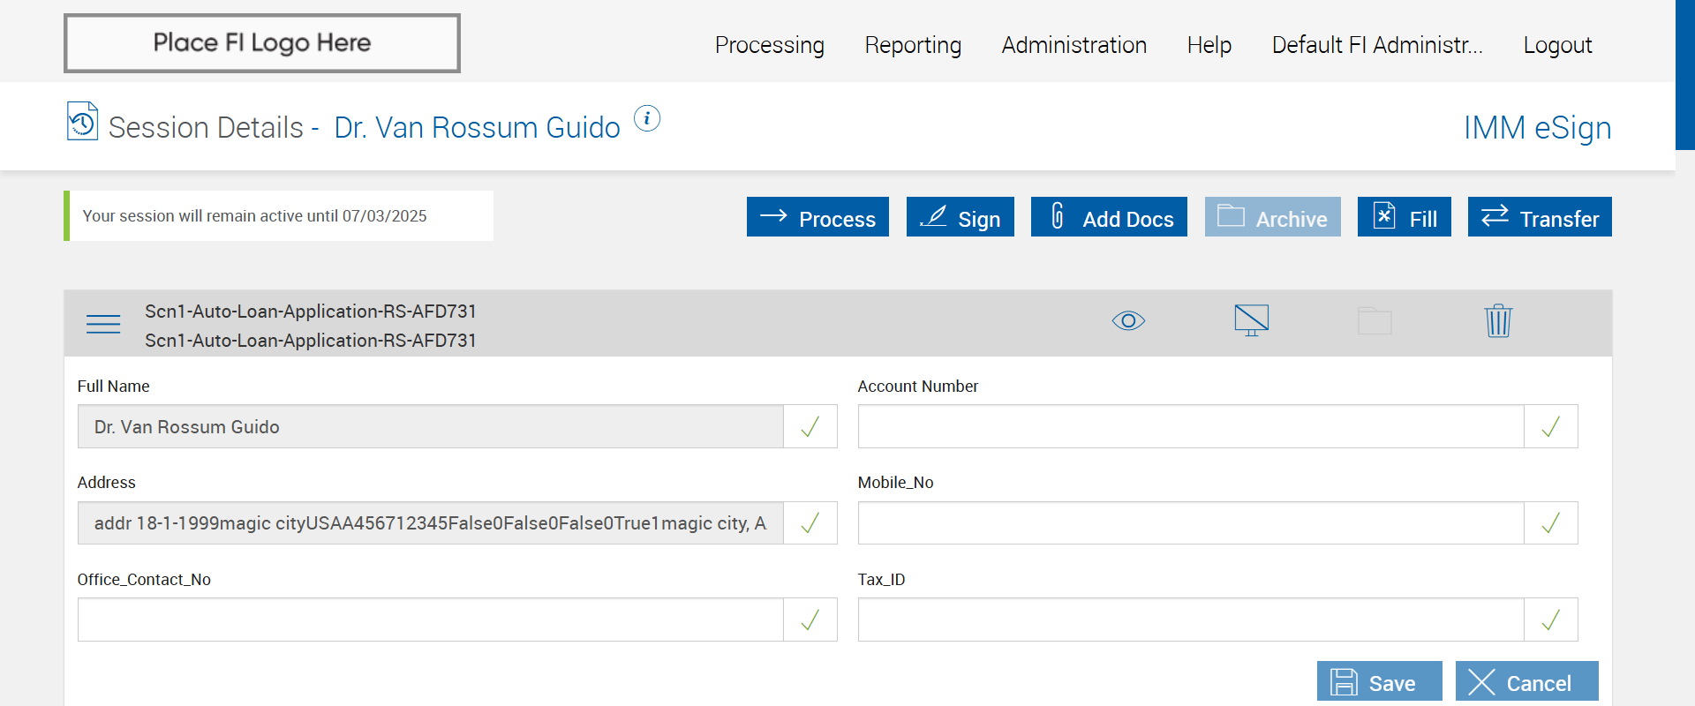The width and height of the screenshot is (1695, 706).
Task: Click the eye icon to view the document
Action: tap(1128, 320)
